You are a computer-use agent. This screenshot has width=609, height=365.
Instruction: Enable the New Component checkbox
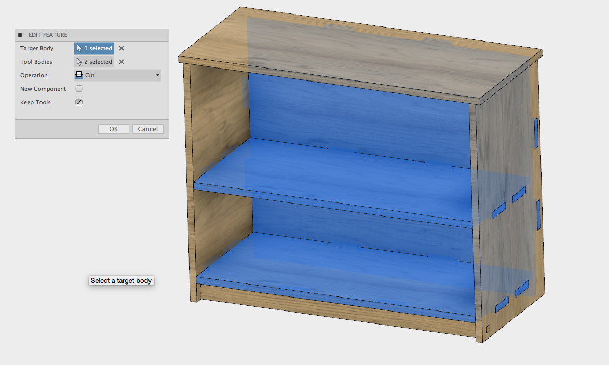tap(78, 88)
